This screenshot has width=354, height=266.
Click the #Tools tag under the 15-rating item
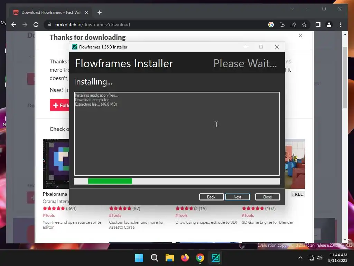pyautogui.click(x=181, y=215)
